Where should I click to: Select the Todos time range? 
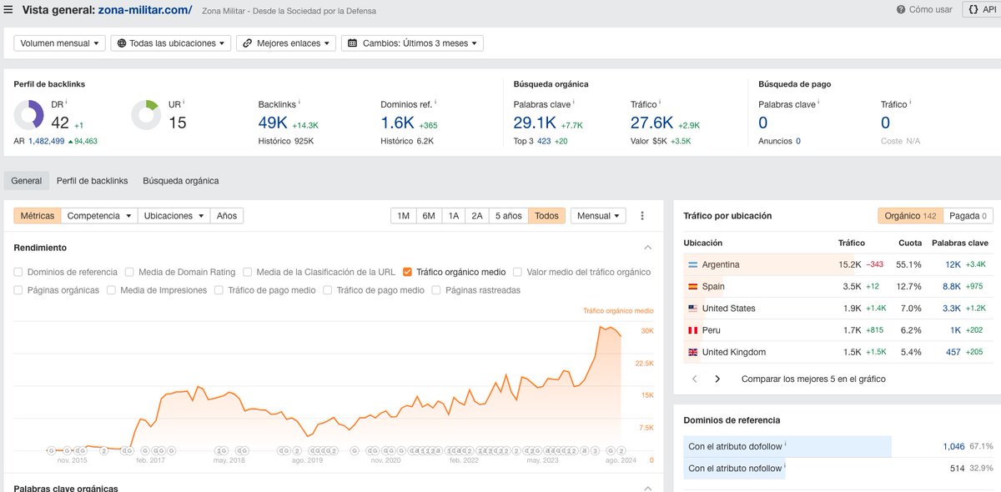[x=546, y=216]
